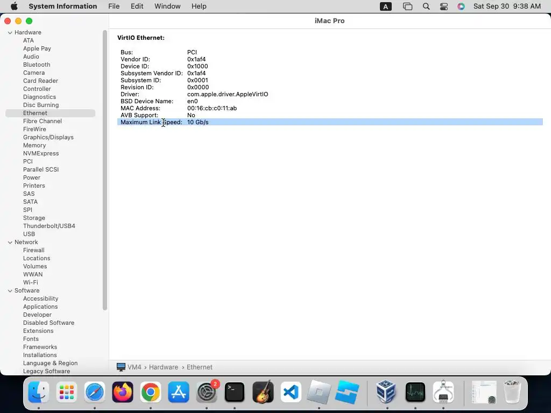Open Visual Studio Code in dock
This screenshot has height=413, width=551.
291,392
